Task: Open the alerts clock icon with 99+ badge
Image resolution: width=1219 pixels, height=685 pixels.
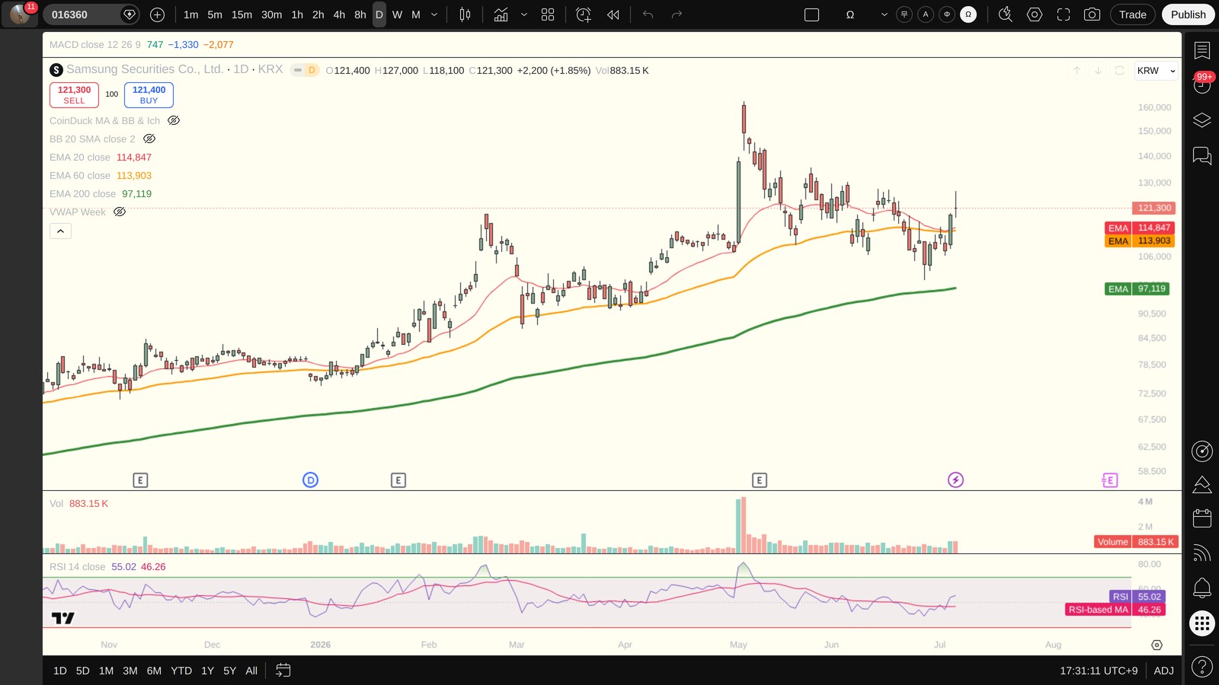Action: tap(1202, 84)
